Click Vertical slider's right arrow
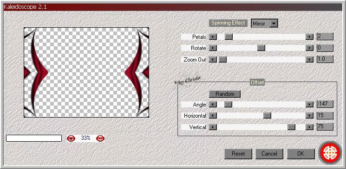Screen dimensions: 346x169 [309, 127]
